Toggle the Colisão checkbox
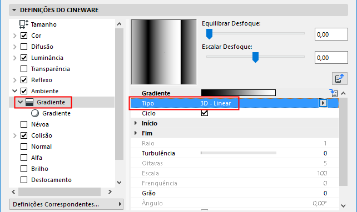Screen dimensions: 357x212 pyautogui.click(x=24, y=135)
